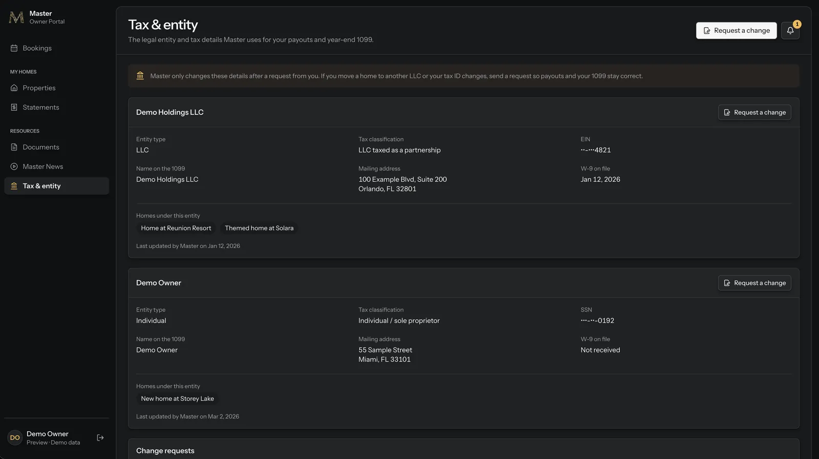Screen dimensions: 819x459
Task: Click the Master logo icon
Action: [16, 17]
